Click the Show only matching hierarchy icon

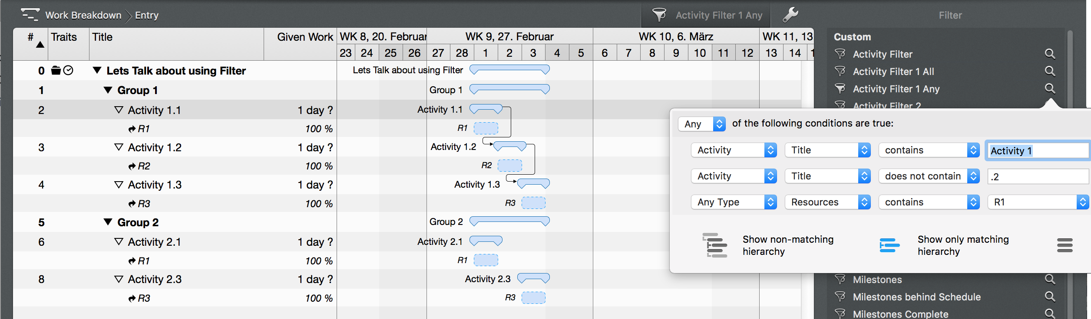(889, 245)
